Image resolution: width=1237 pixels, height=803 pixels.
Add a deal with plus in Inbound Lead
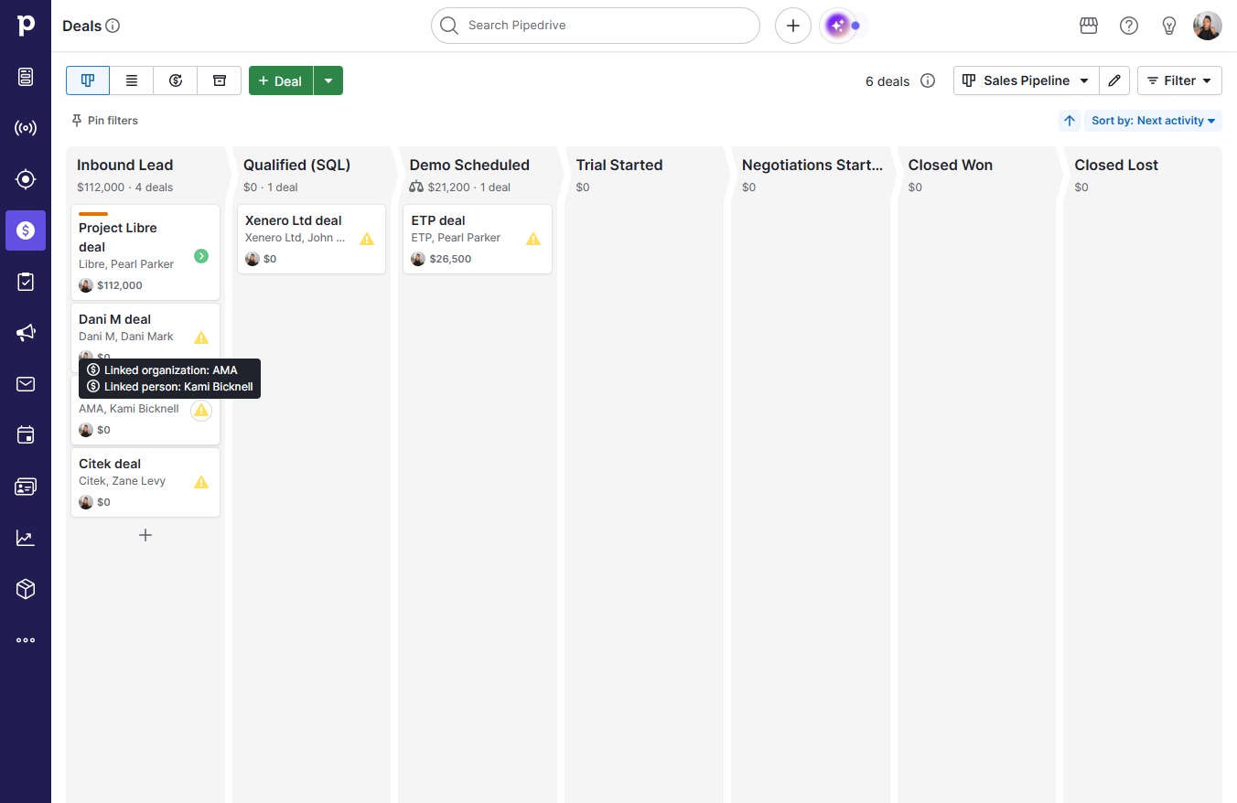[x=145, y=535]
